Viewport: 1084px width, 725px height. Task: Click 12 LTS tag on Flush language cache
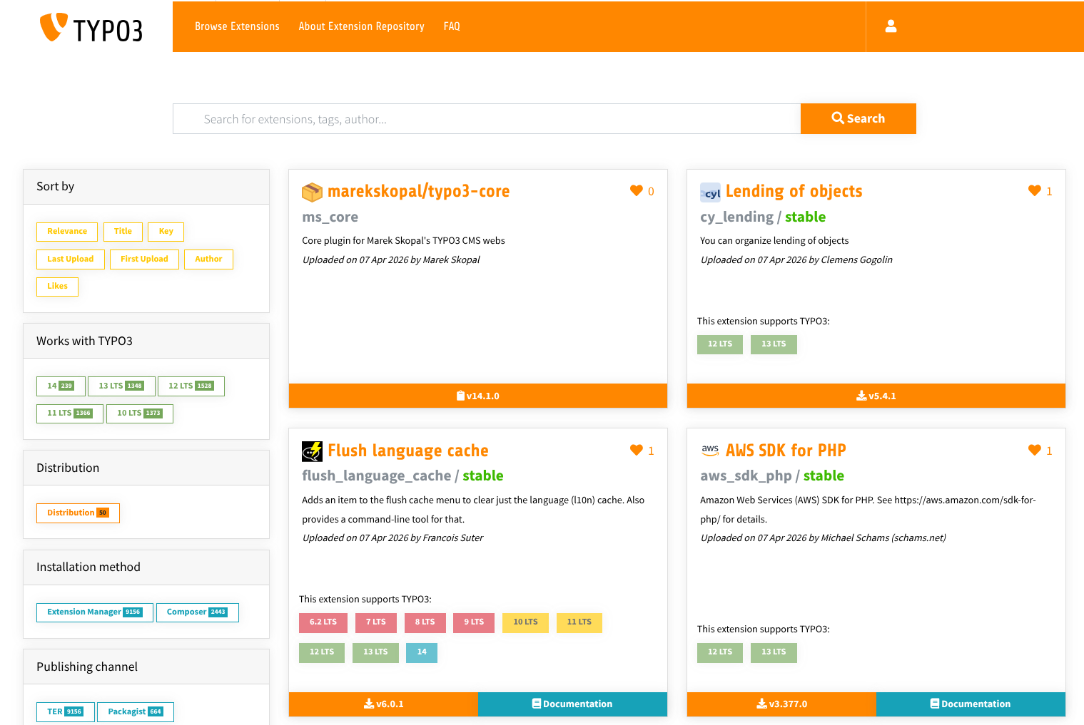tap(322, 653)
